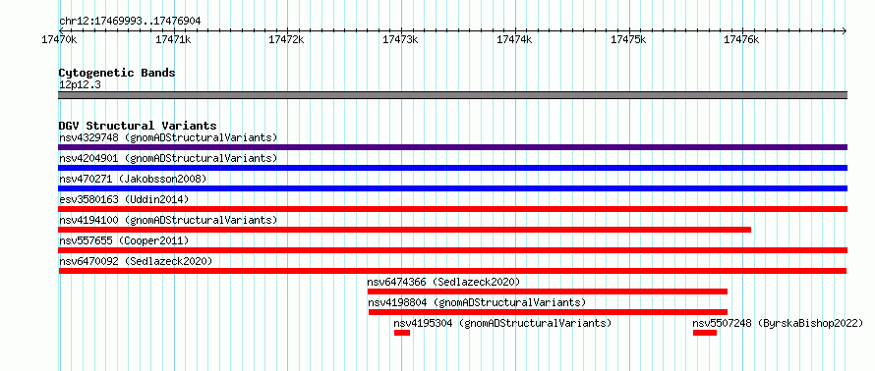Click the nsv4329748 gnomAD variant label
875x371 pixels.
point(168,137)
